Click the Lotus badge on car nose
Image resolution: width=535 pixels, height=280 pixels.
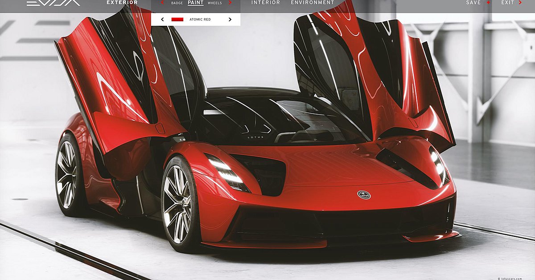(x=364, y=195)
